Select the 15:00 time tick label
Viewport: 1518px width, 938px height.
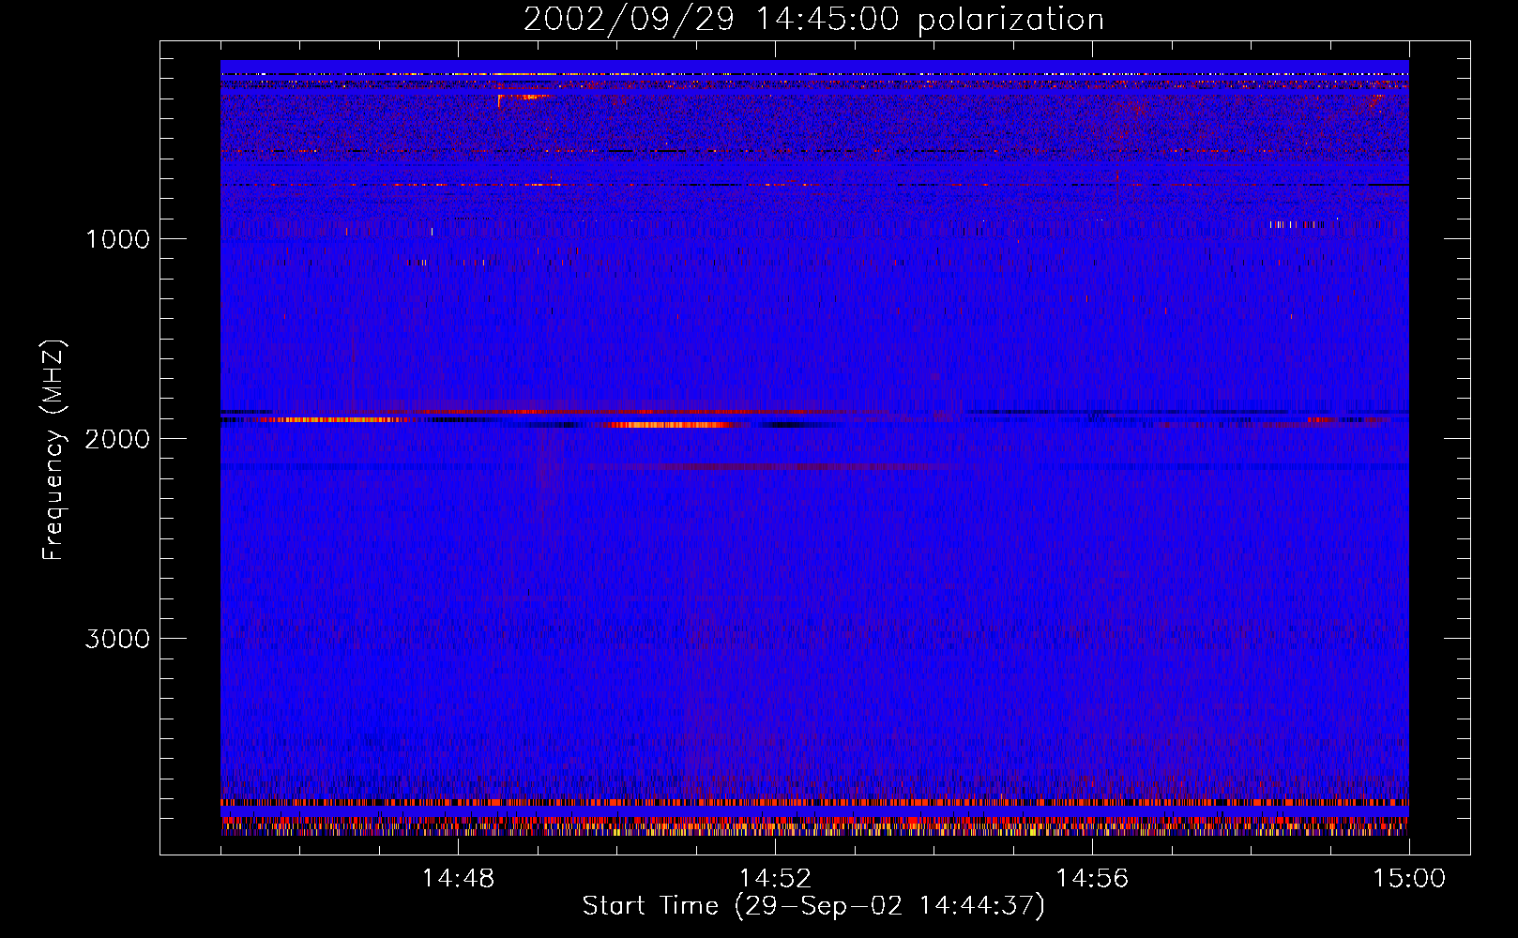(1409, 879)
